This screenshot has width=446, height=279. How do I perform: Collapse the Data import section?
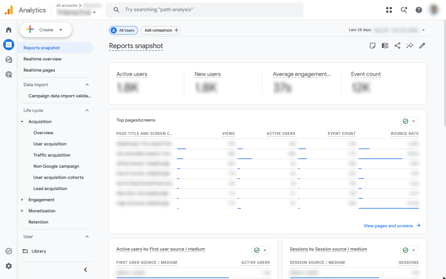[87, 85]
